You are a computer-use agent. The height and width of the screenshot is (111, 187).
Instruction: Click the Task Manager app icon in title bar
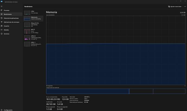[x=2, y=2]
